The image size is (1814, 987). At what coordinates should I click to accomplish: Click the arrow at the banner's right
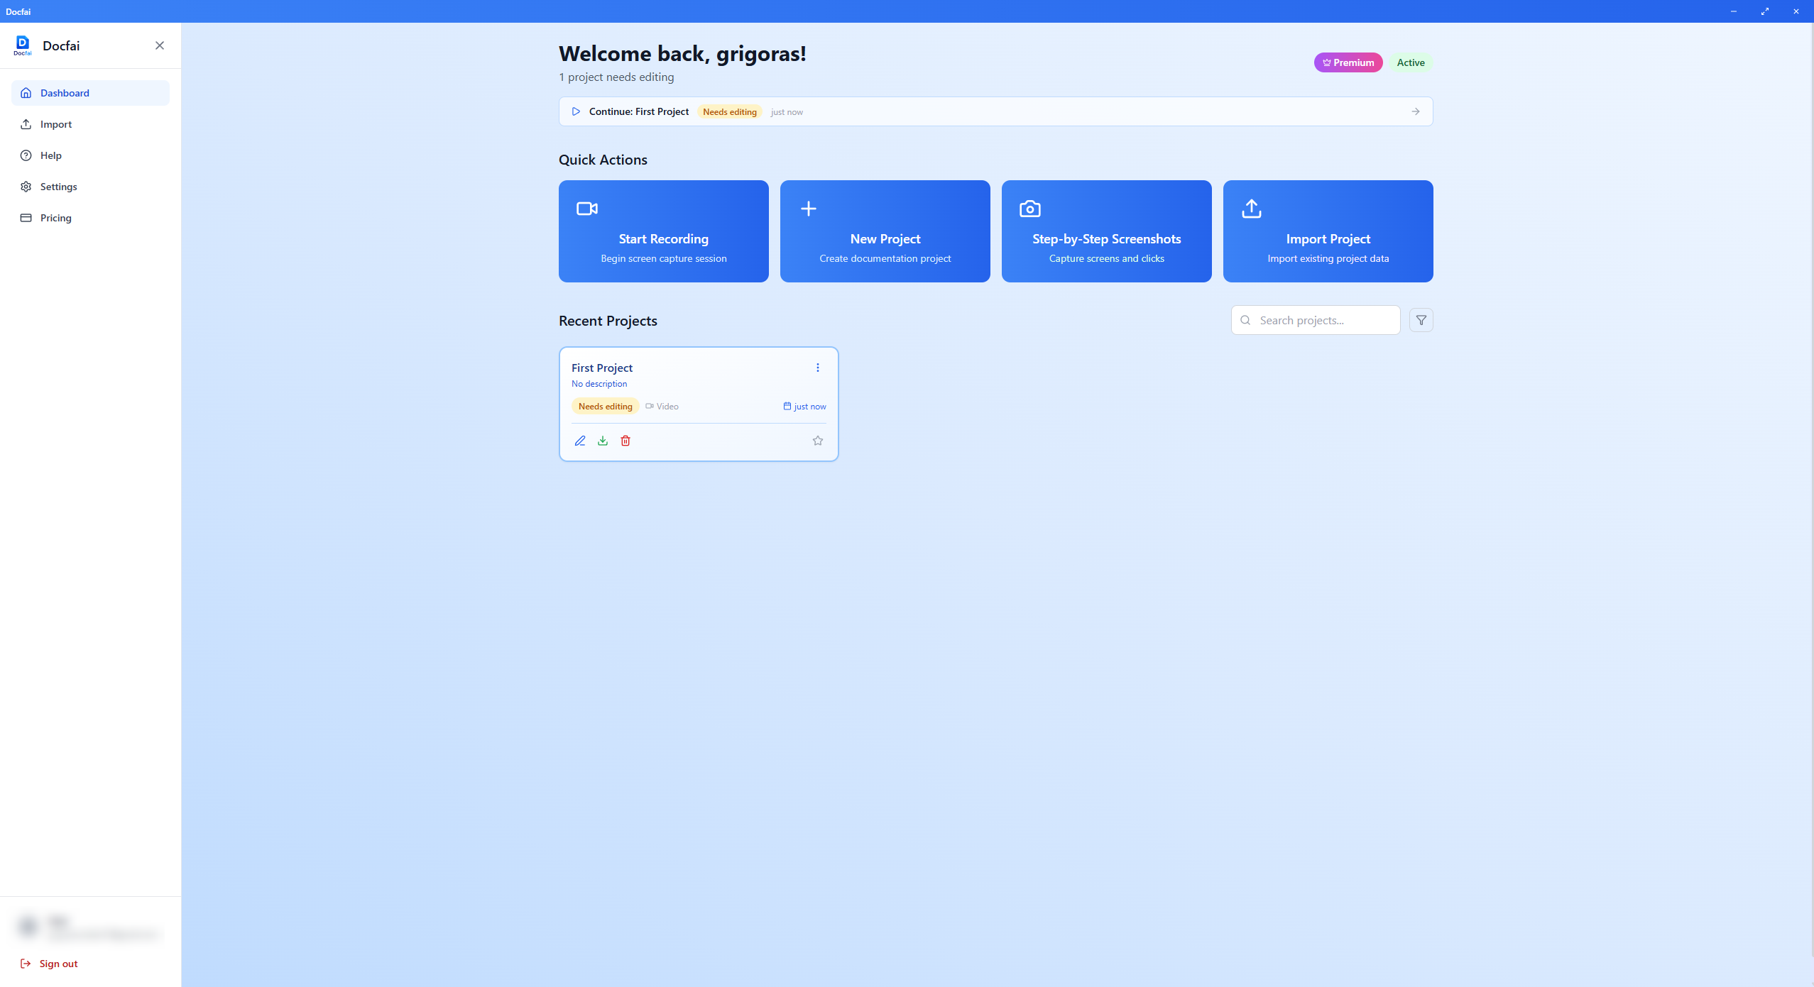tap(1416, 111)
